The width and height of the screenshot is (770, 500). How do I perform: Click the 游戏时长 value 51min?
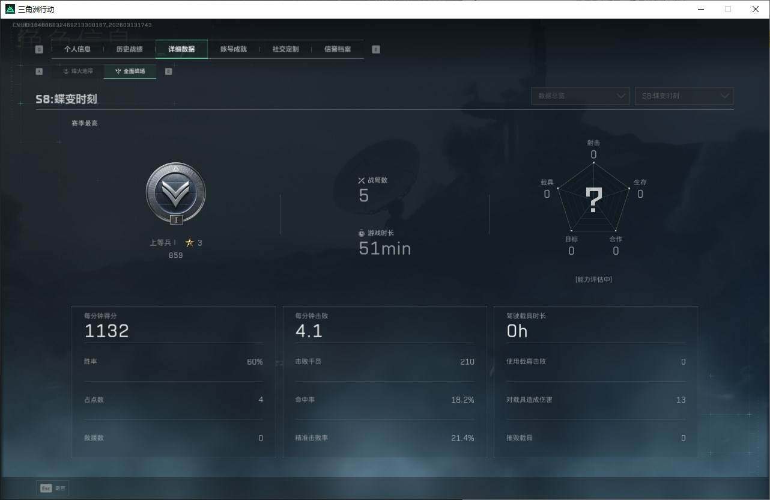[384, 248]
